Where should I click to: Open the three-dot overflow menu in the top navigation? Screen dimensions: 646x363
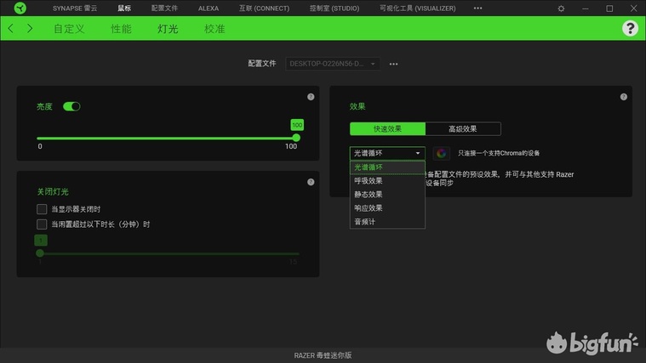[477, 9]
